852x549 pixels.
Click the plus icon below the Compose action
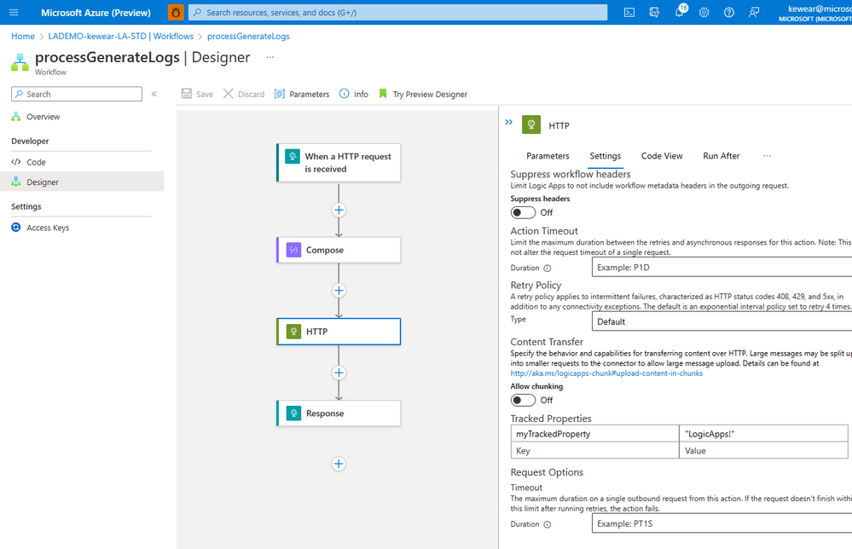coord(339,291)
